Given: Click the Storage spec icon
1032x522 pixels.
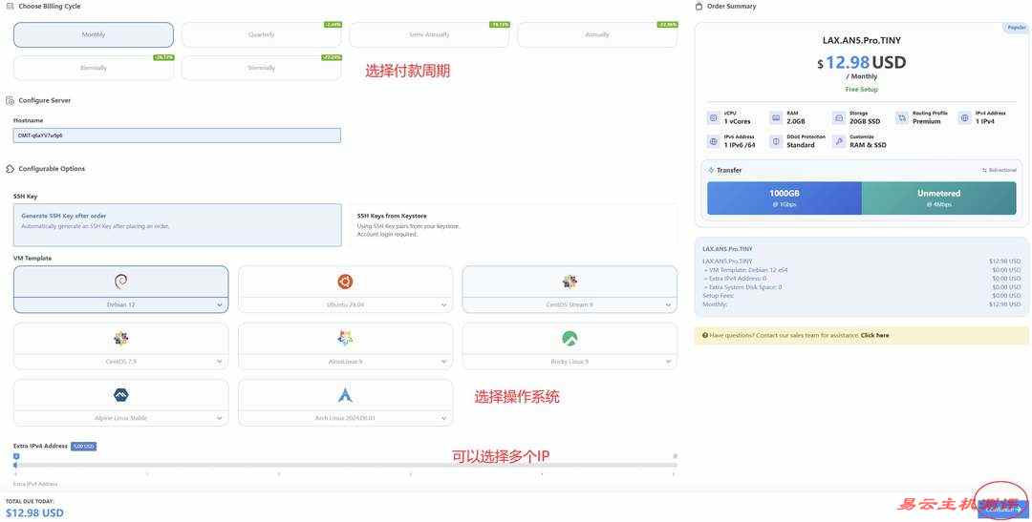Looking at the screenshot, I should 839,117.
